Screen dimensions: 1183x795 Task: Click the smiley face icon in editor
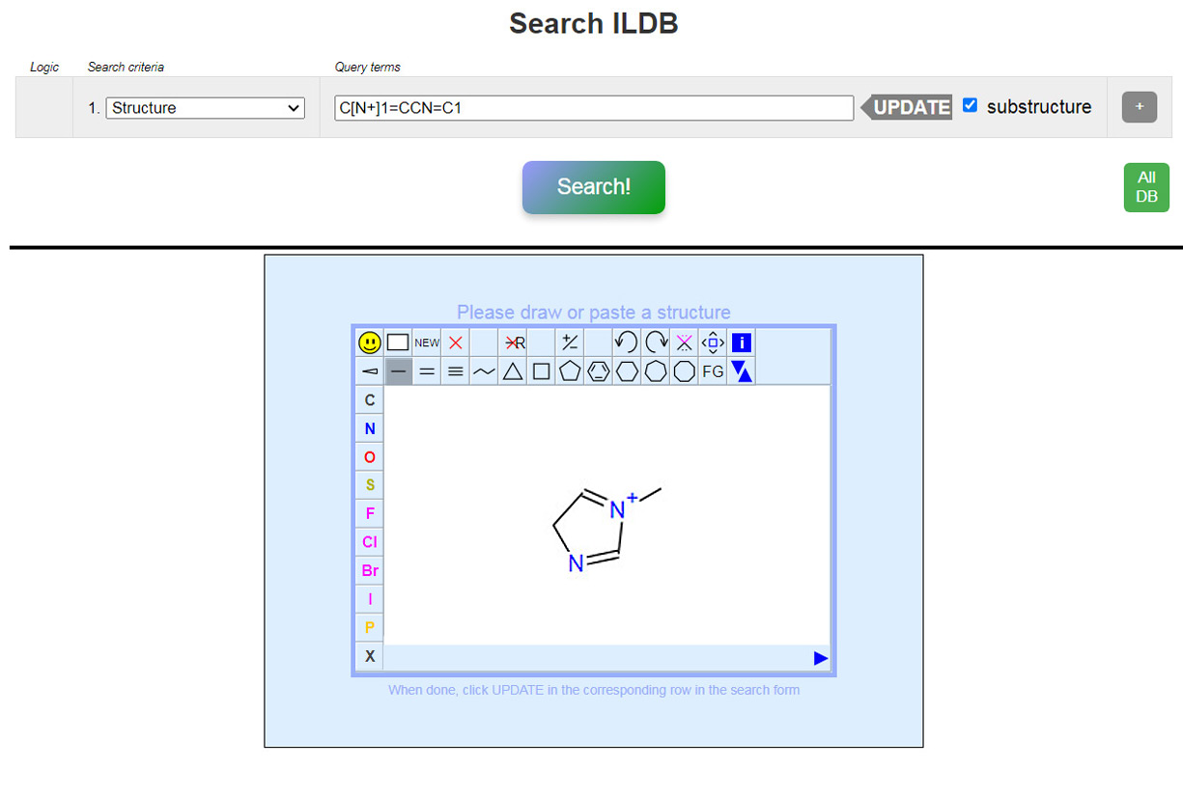(x=369, y=343)
